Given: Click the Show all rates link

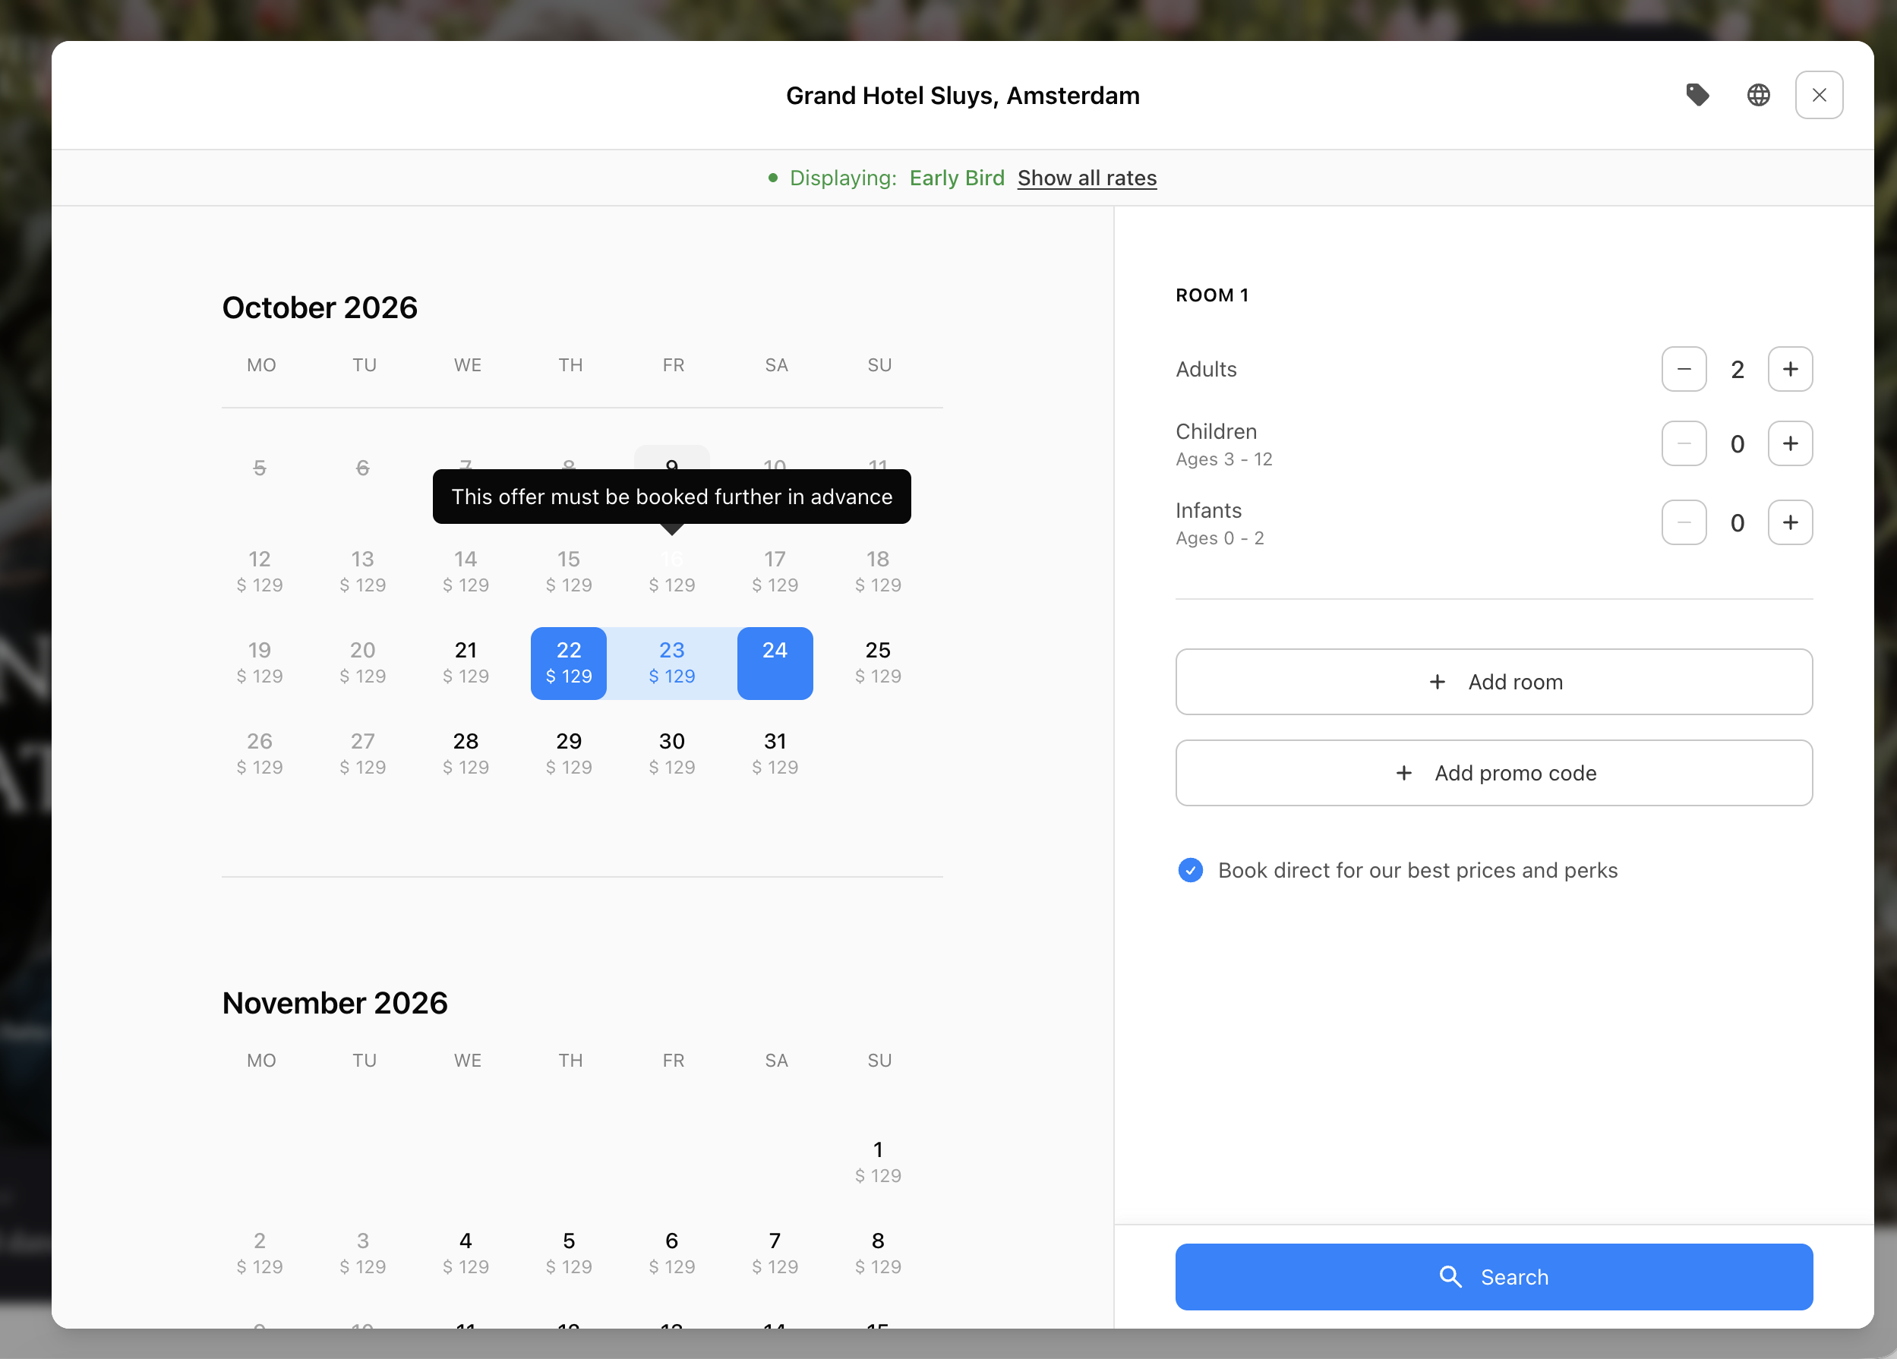Looking at the screenshot, I should [1087, 178].
